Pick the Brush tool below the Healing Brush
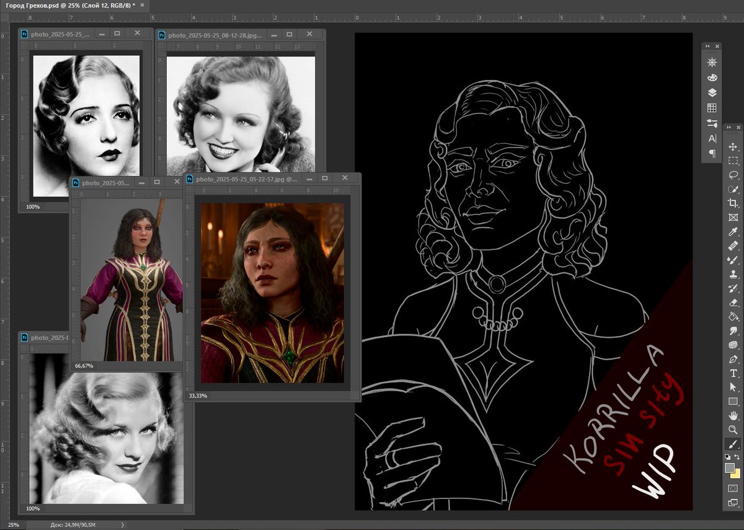The width and height of the screenshot is (744, 530). point(733,260)
